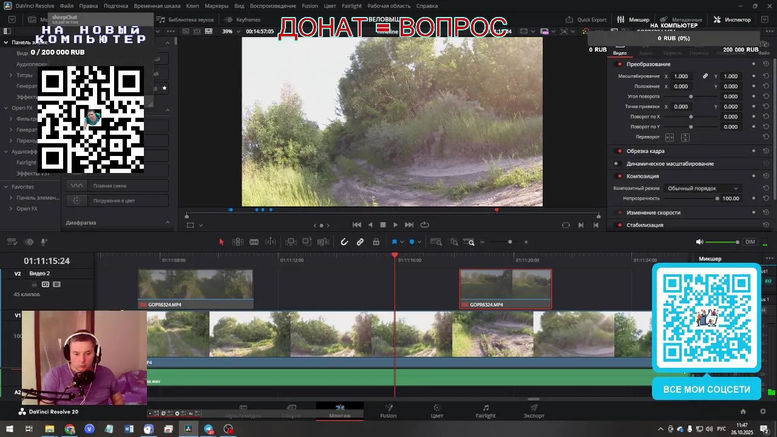Play forward in the viewer
The image size is (777, 437).
[x=396, y=225]
